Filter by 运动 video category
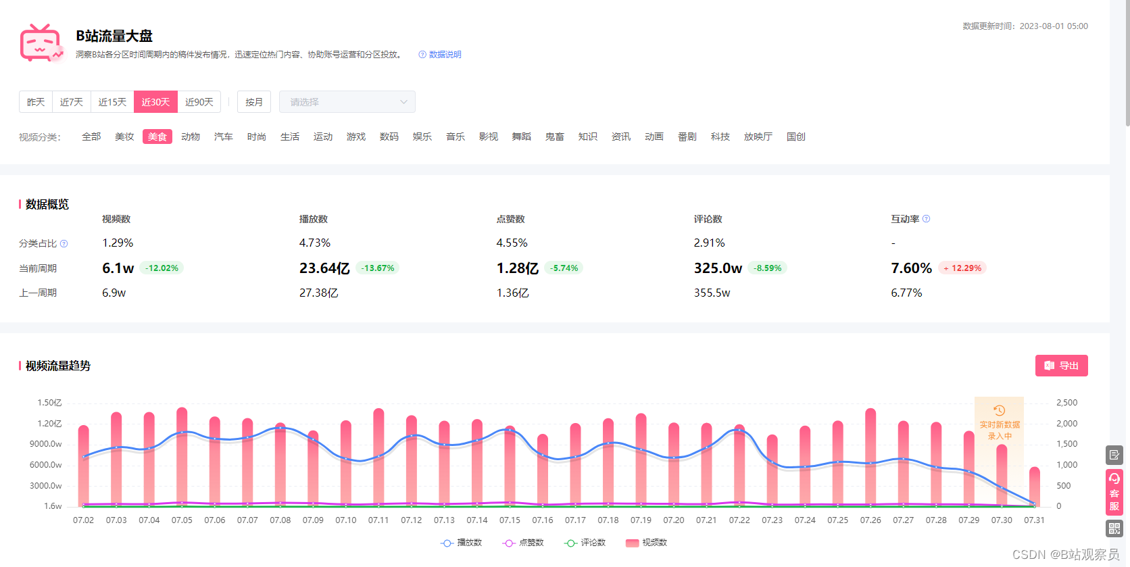Screen dimensions: 1130x567 pyautogui.click(x=323, y=137)
